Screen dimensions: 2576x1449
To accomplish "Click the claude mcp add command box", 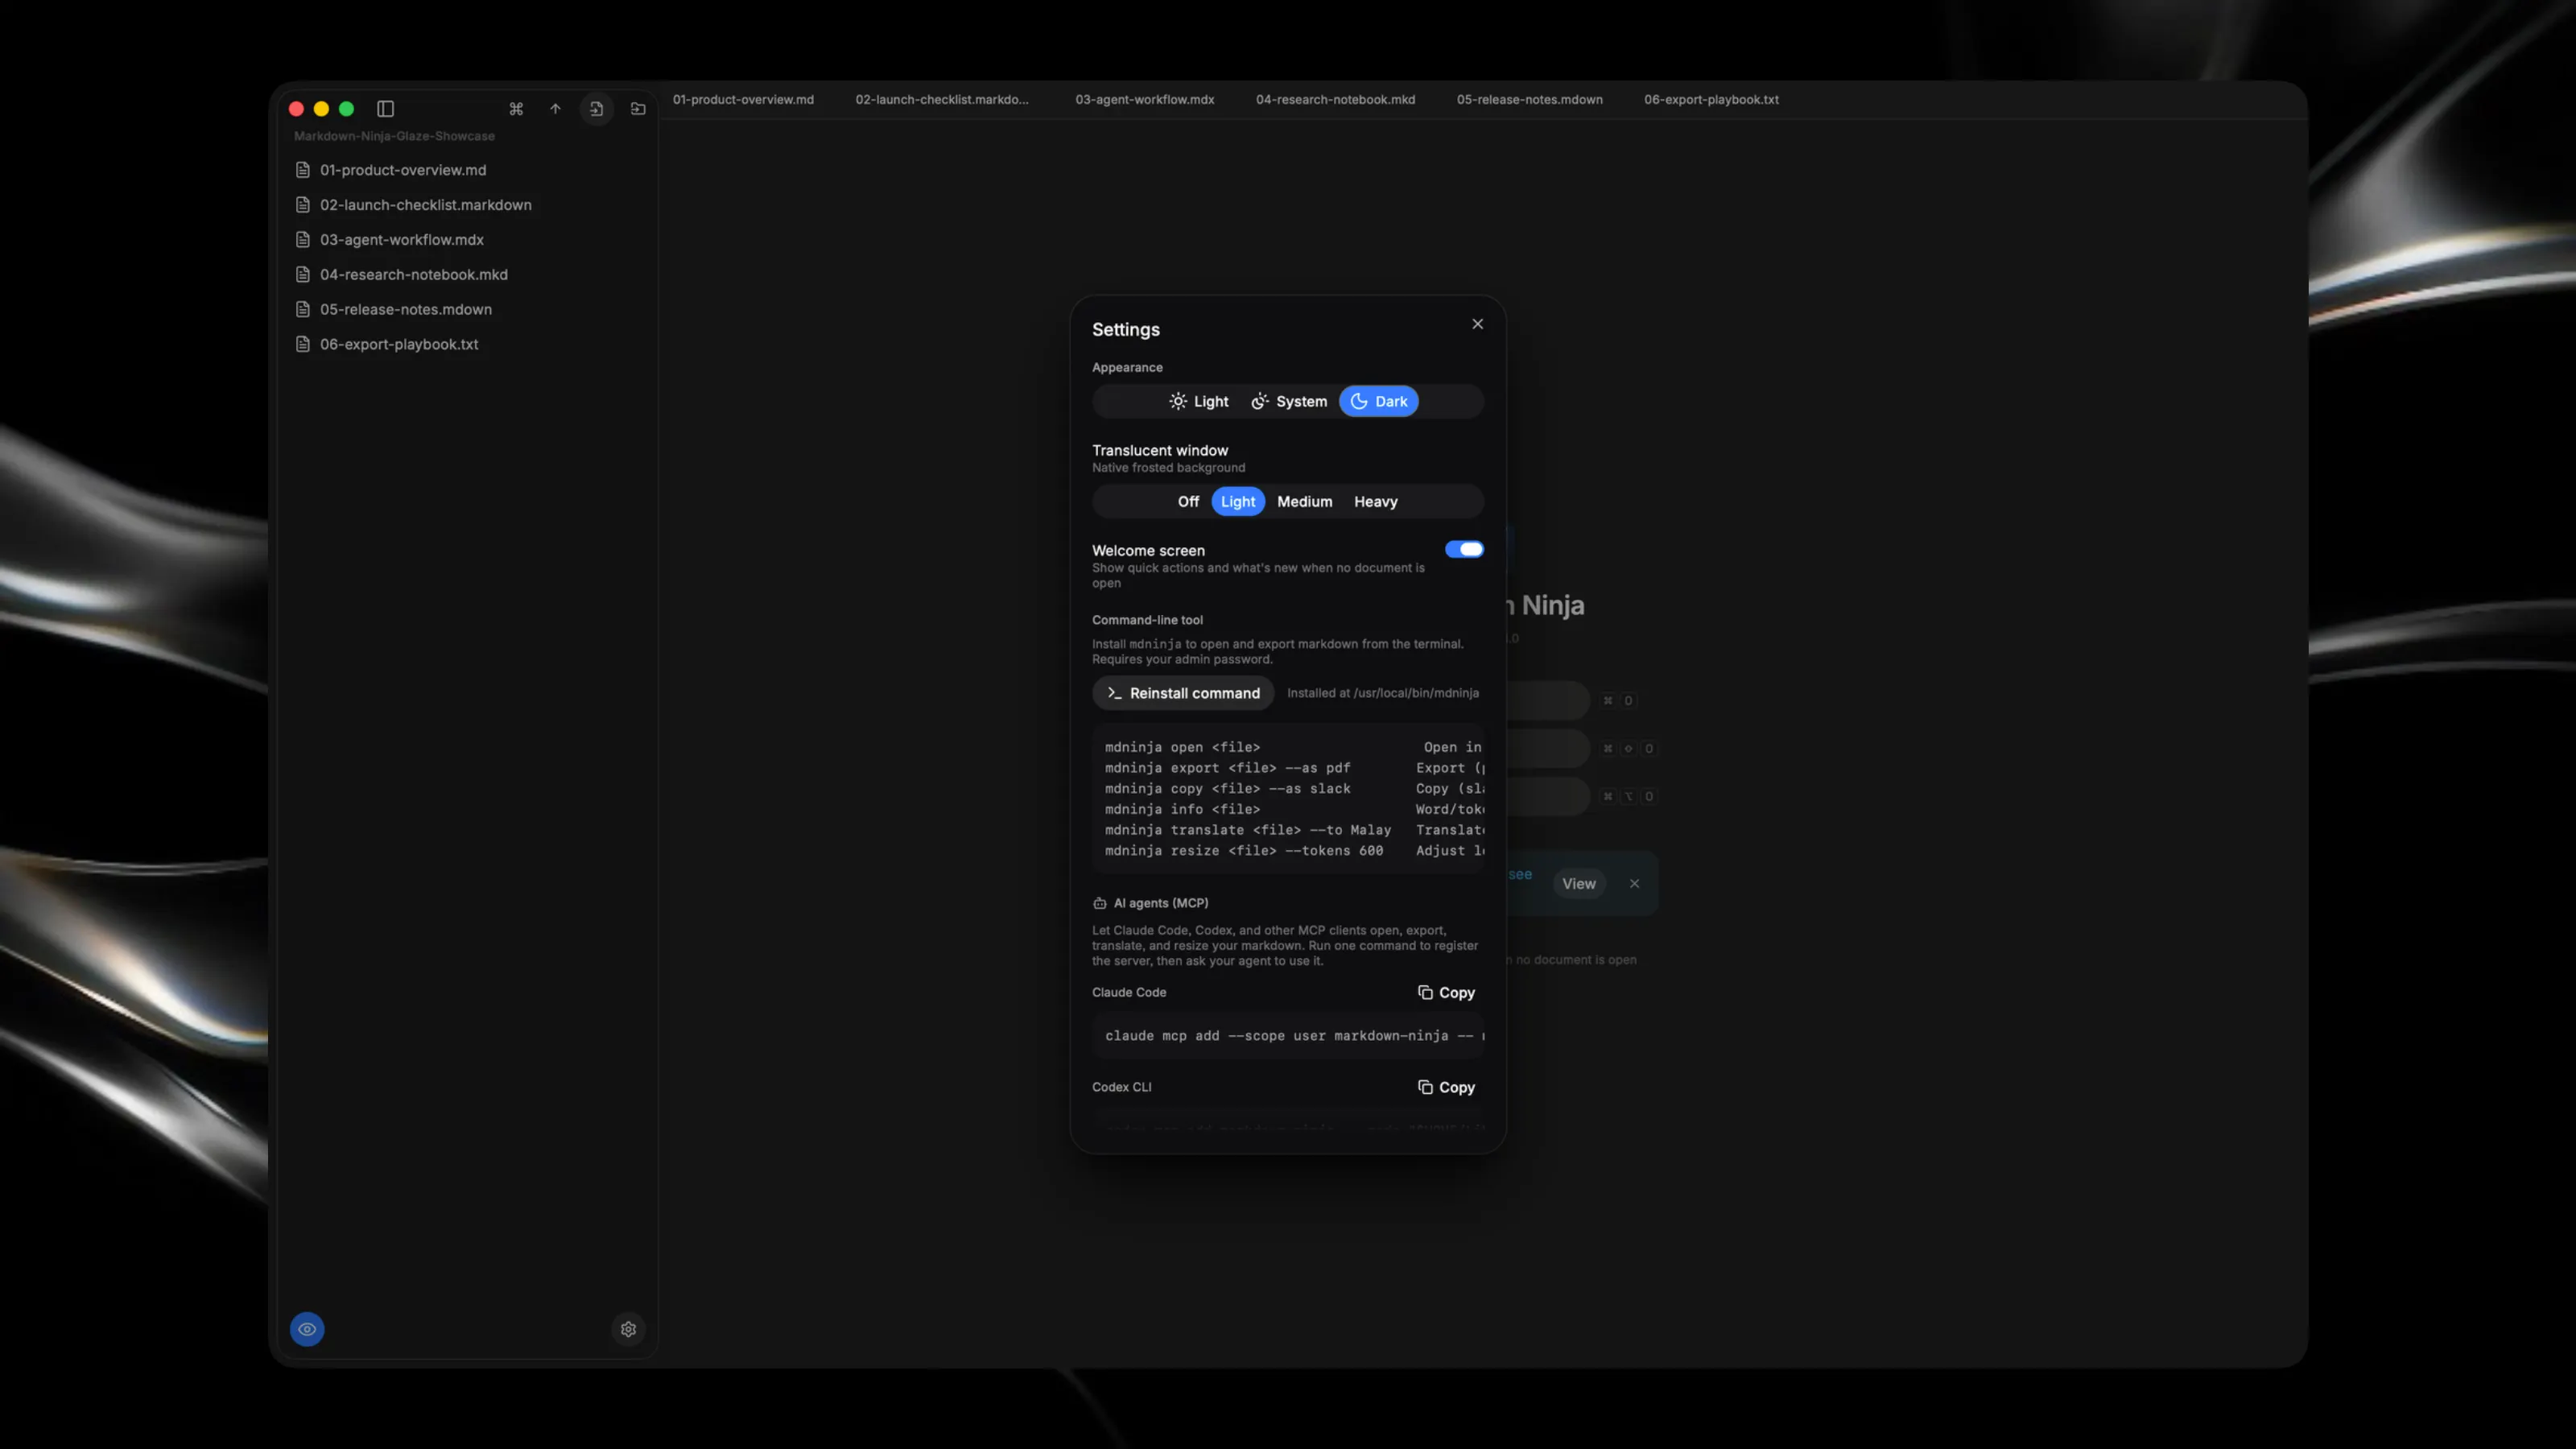I will 1288,1036.
